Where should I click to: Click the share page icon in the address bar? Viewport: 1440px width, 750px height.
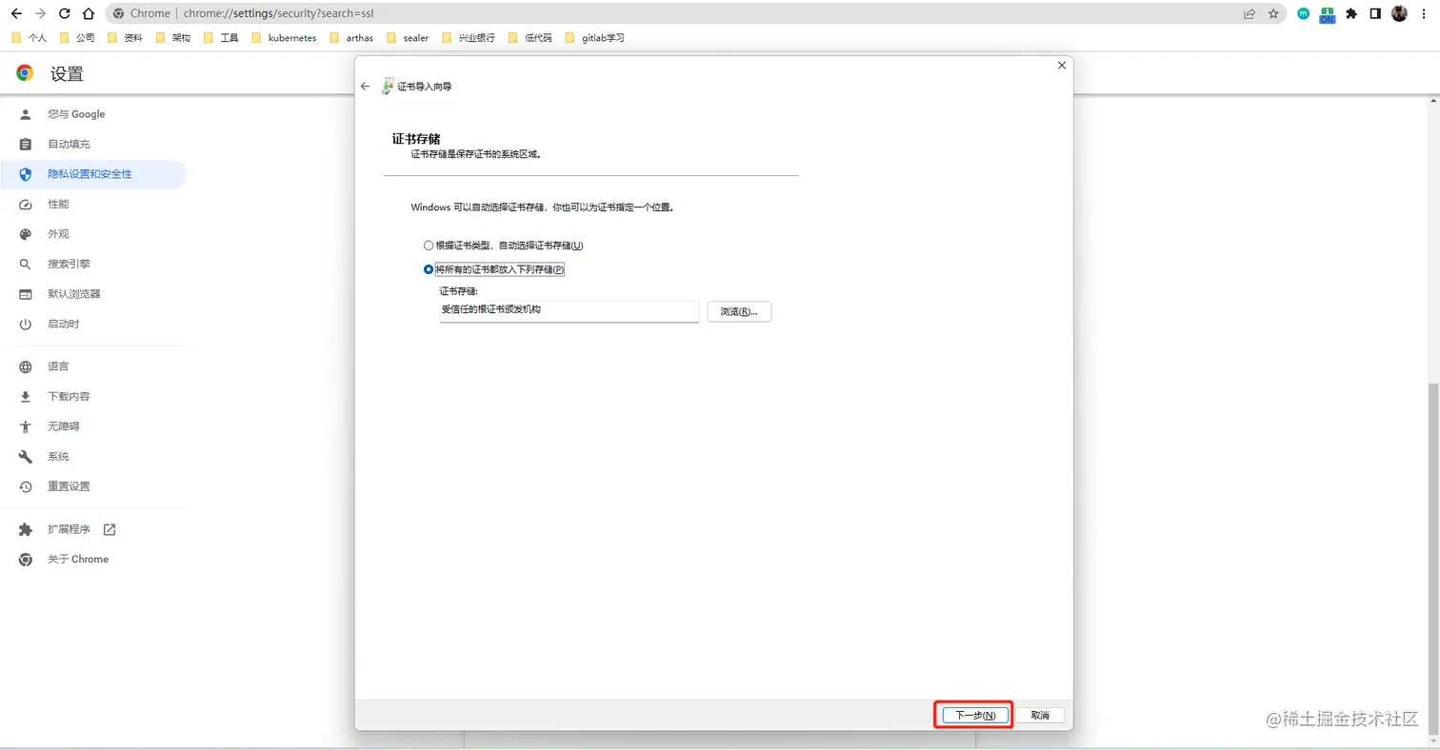coord(1250,13)
